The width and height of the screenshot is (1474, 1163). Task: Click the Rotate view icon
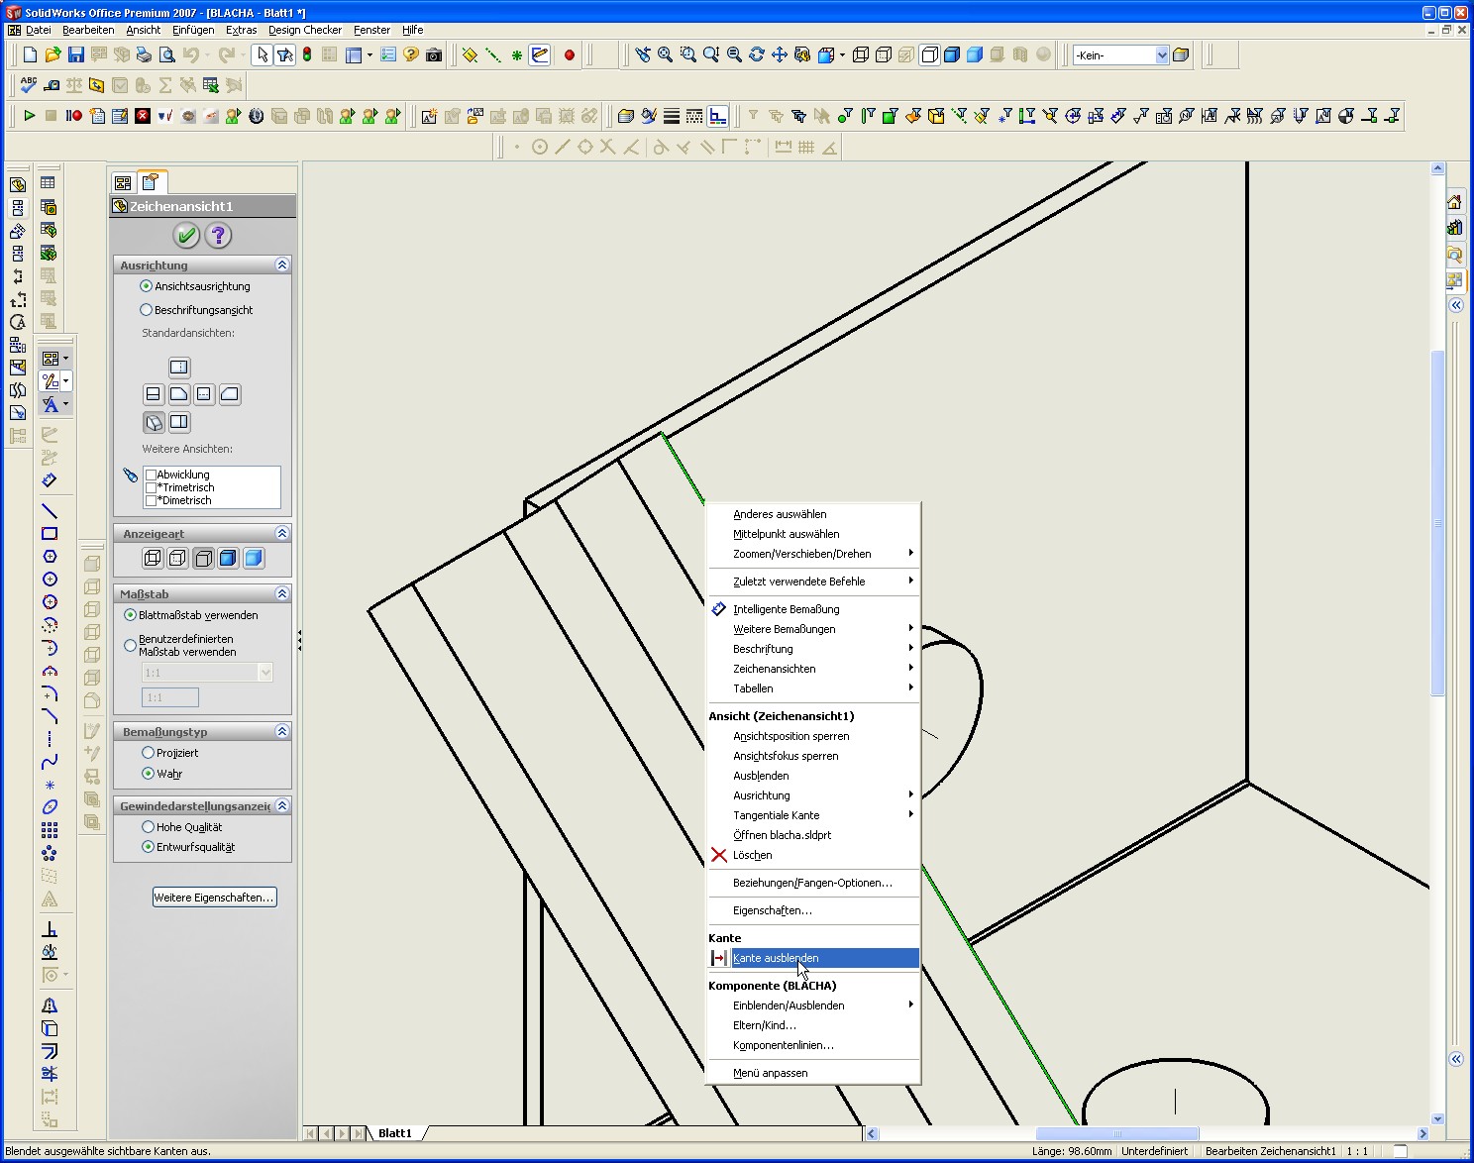click(x=757, y=55)
